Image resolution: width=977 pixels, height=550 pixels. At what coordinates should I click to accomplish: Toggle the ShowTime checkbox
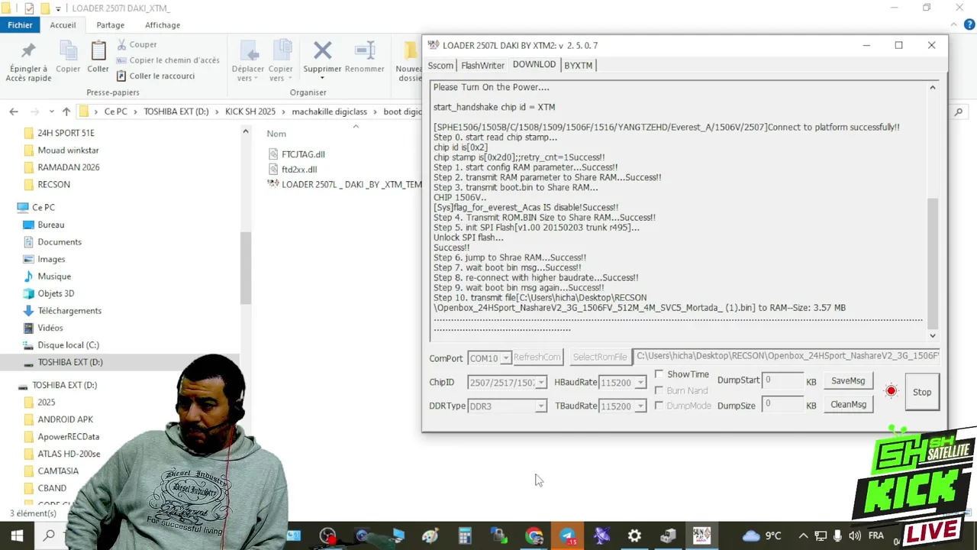tap(659, 374)
